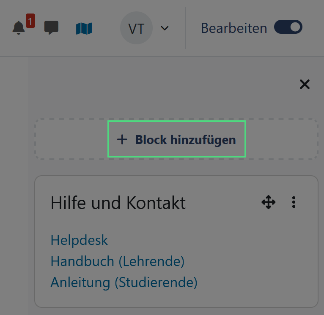Screen dimensions: 324x315
Task: Open the three-dot menu for Hilfe und Kontakt
Action: coord(294,203)
